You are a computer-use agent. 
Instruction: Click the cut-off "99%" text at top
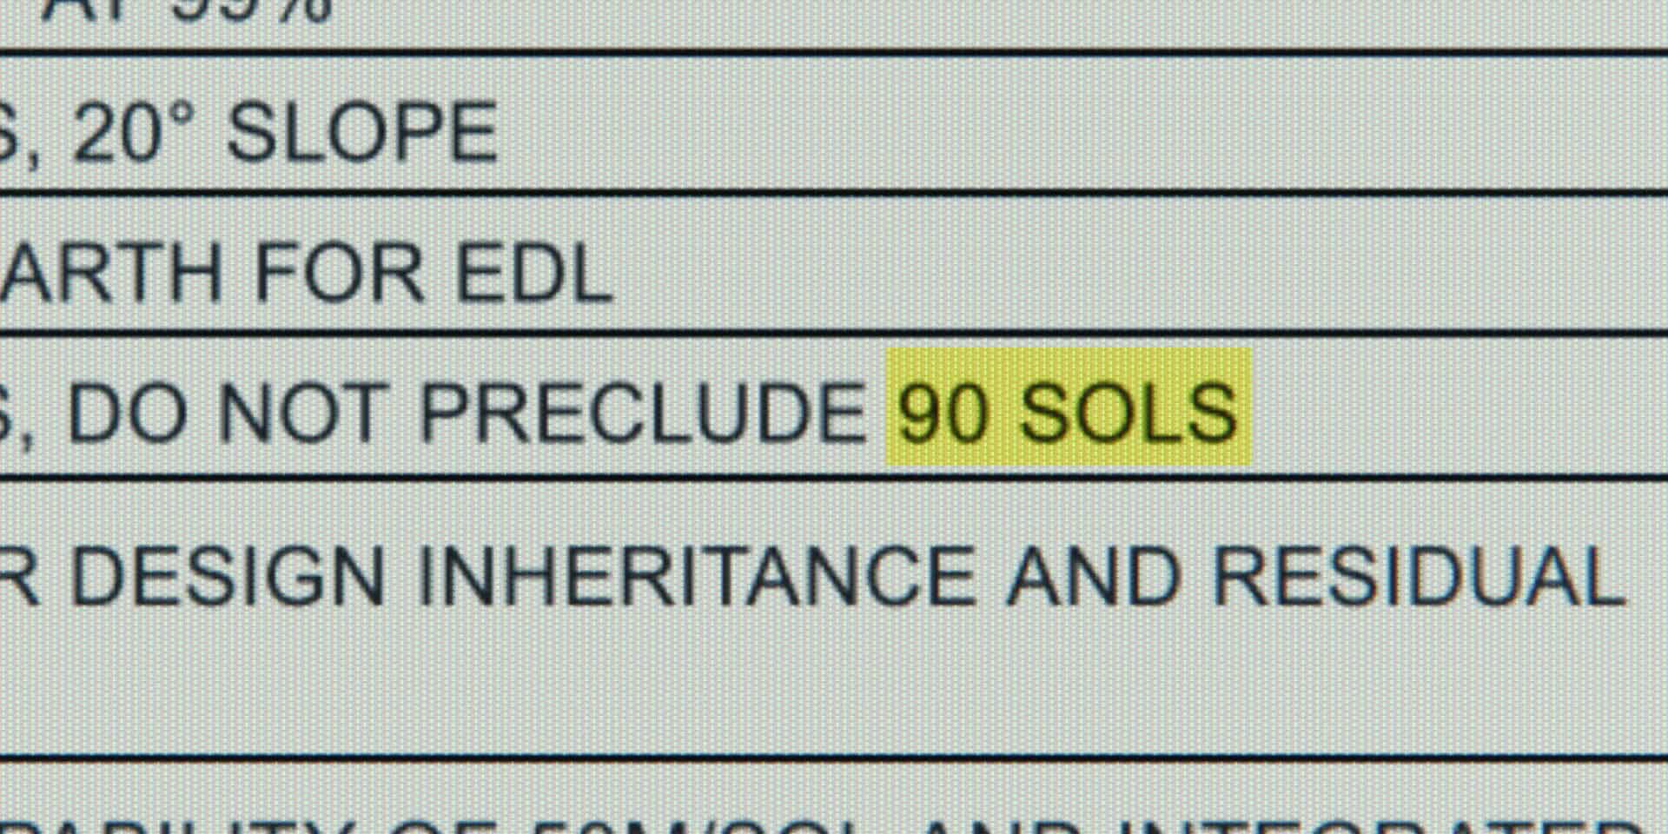point(252,10)
